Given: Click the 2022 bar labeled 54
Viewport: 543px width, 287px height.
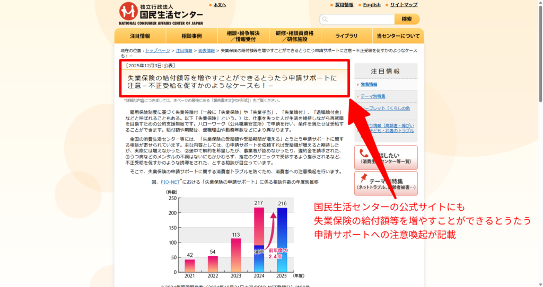Looking at the screenshot, I should point(213,264).
